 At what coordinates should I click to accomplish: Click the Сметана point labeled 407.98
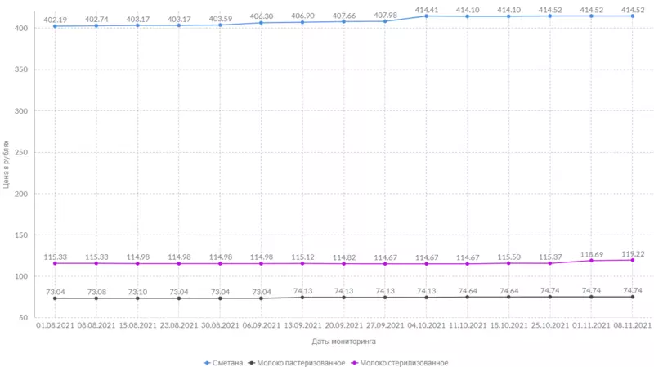[385, 21]
